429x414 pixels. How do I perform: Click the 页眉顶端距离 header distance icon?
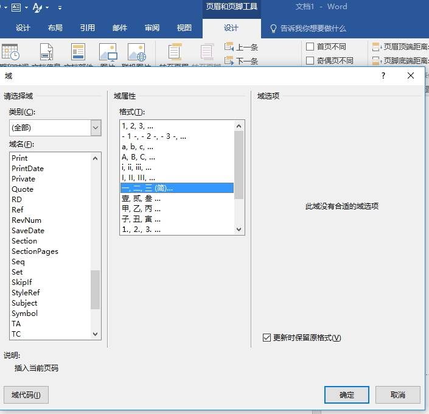coord(377,47)
